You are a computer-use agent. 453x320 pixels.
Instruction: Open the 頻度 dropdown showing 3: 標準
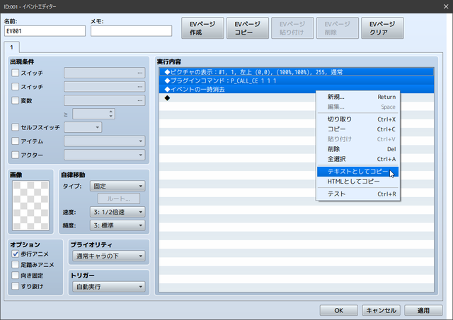[x=117, y=225]
